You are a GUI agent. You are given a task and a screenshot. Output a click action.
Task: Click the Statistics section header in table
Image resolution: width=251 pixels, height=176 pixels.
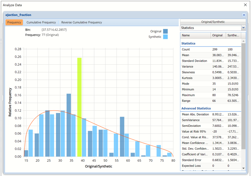(188, 43)
